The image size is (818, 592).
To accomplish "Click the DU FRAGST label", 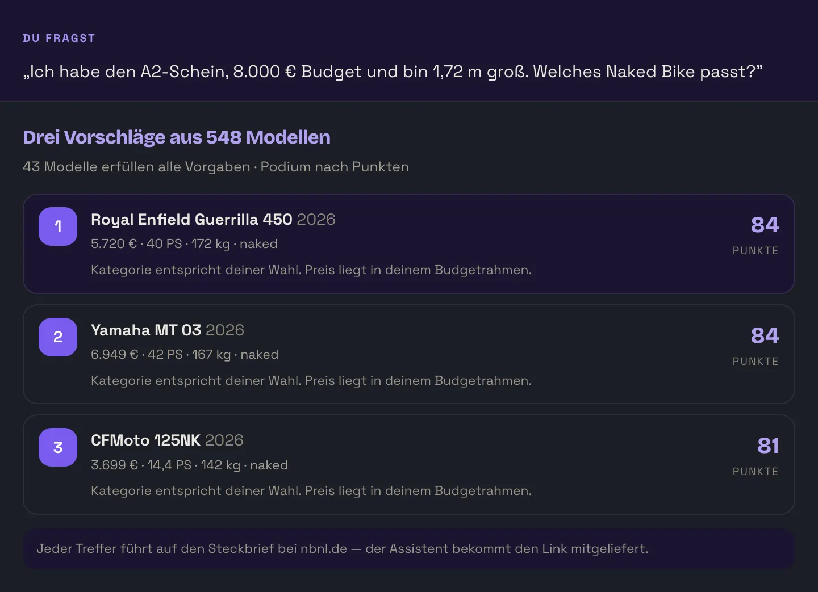I will click(x=59, y=39).
